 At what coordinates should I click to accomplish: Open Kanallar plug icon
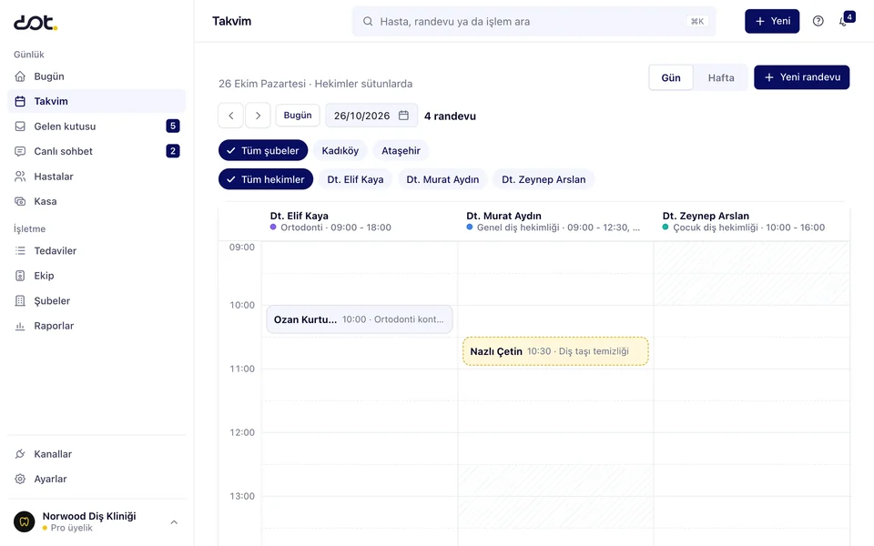tap(20, 454)
